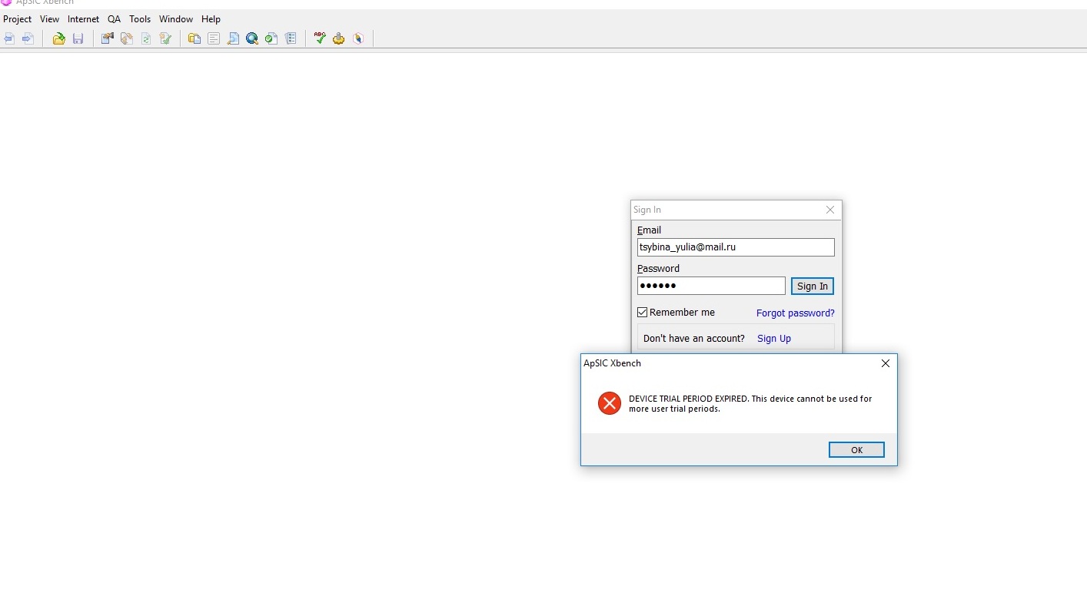Run spell check with ABC checkmark icon

pos(320,38)
